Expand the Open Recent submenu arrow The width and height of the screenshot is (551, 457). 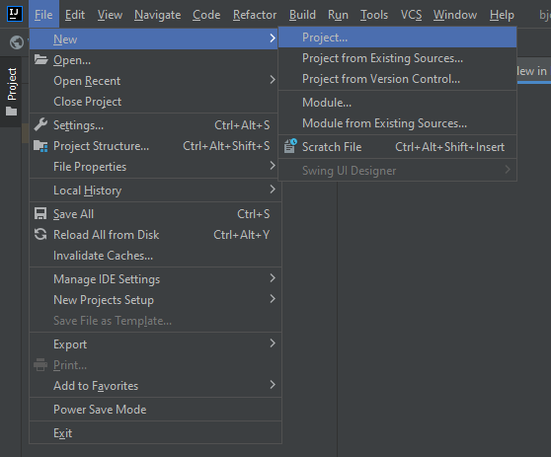(273, 80)
